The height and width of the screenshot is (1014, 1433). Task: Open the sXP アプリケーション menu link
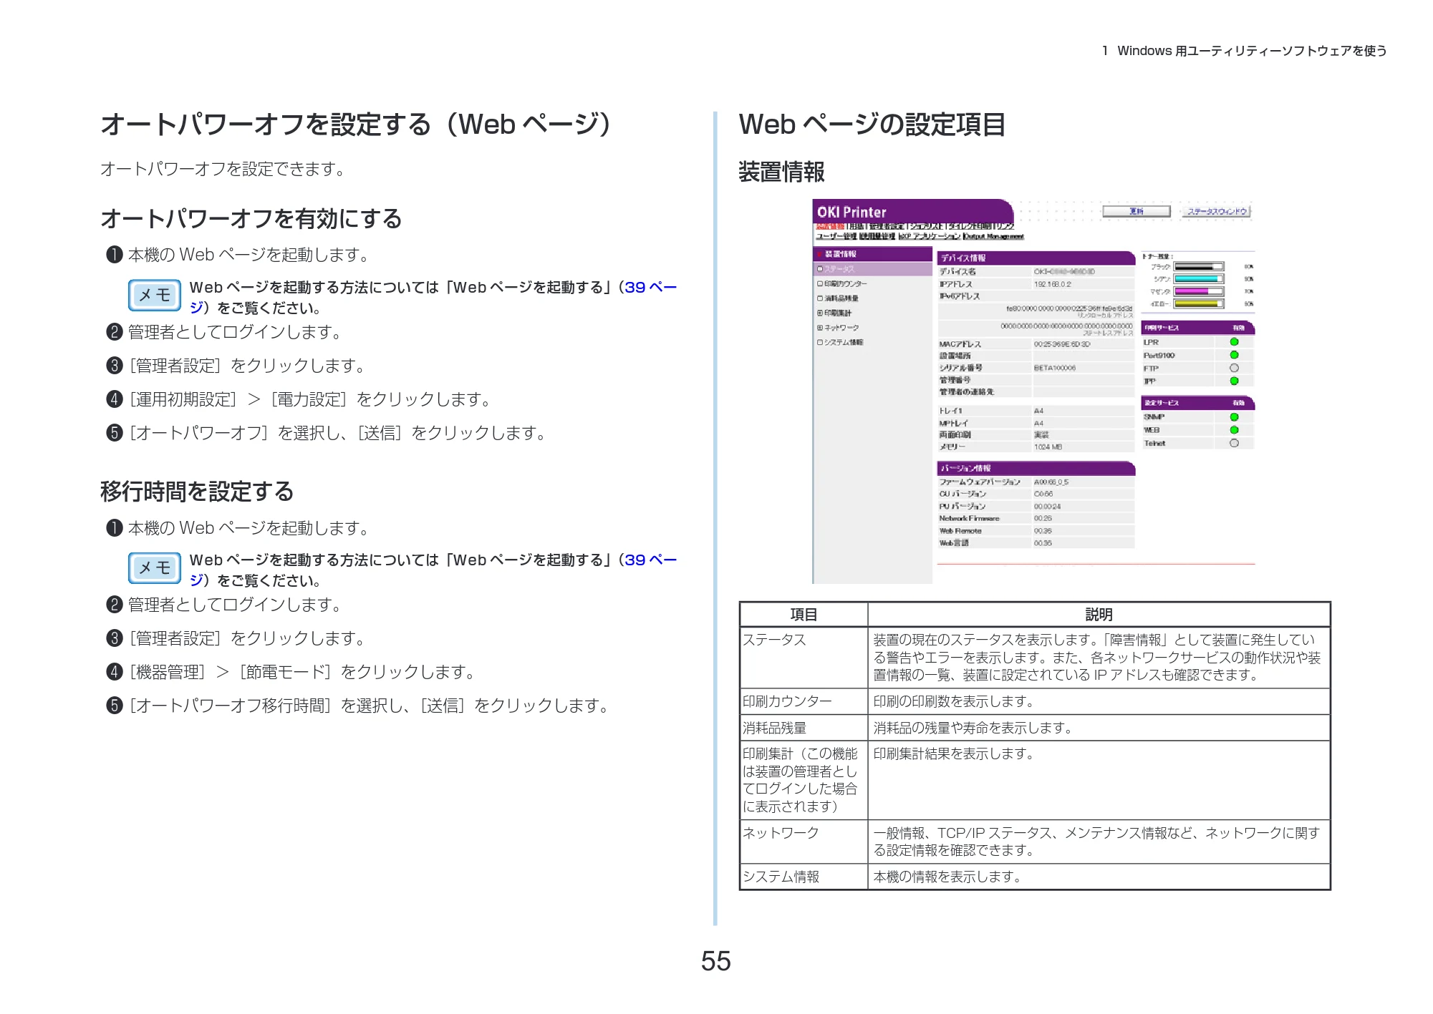coord(930,236)
